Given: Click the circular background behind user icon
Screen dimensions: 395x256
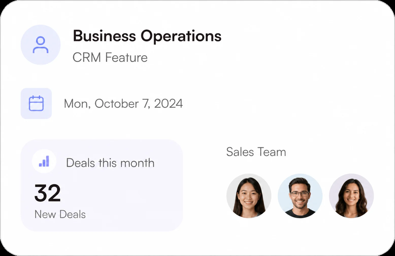Looking at the screenshot, I should (x=41, y=45).
